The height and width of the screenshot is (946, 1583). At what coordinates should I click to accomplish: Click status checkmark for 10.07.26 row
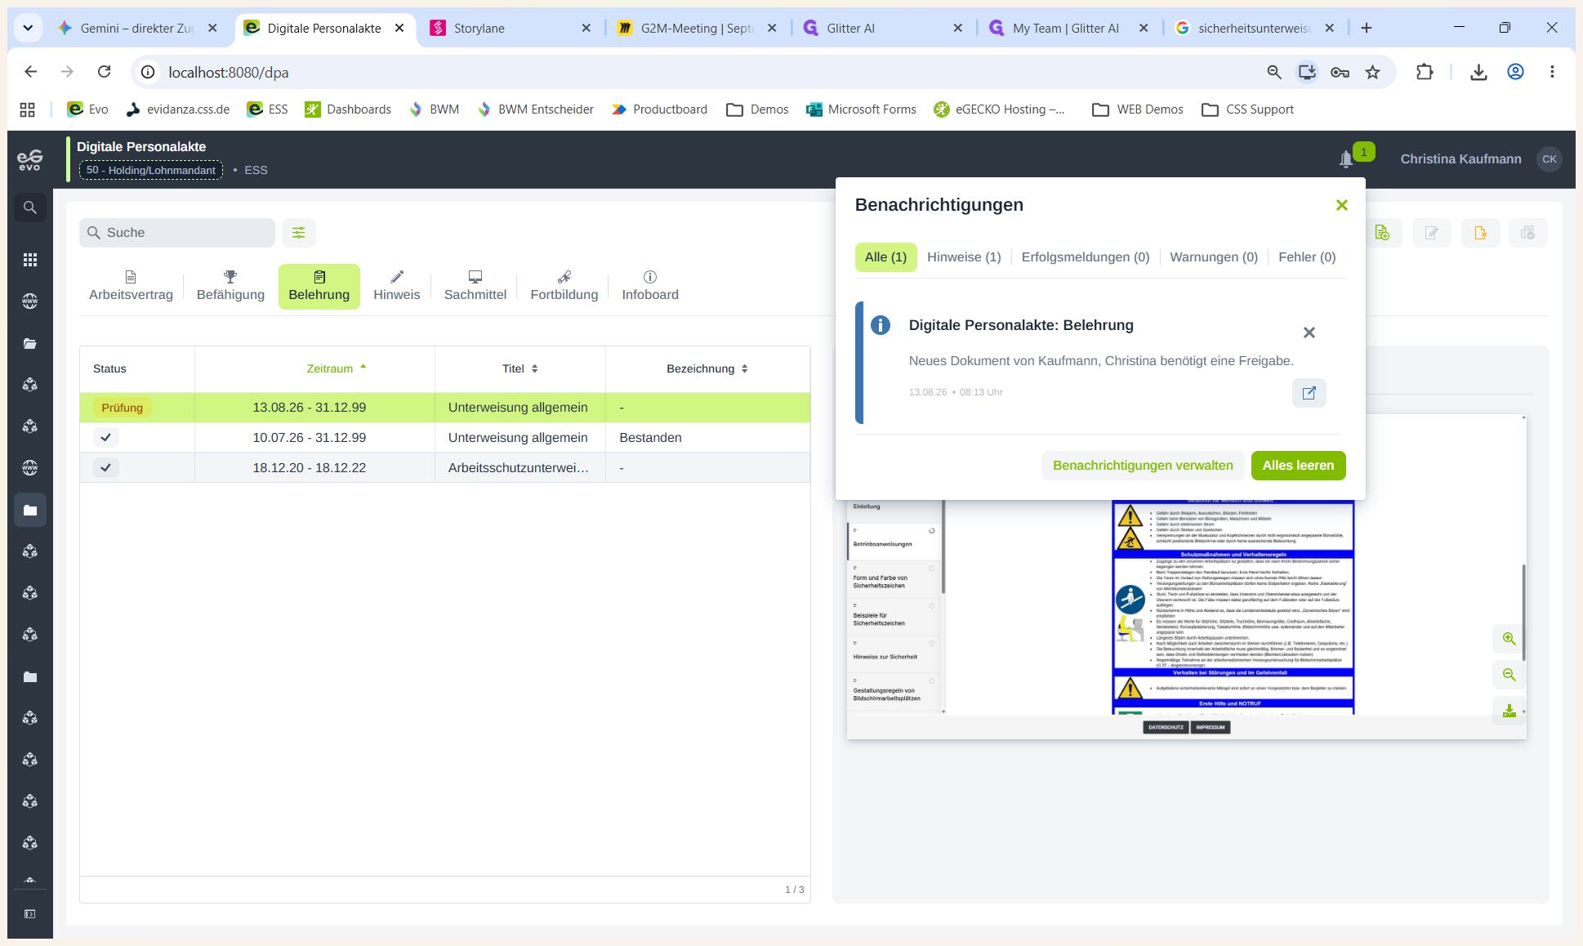click(x=106, y=438)
